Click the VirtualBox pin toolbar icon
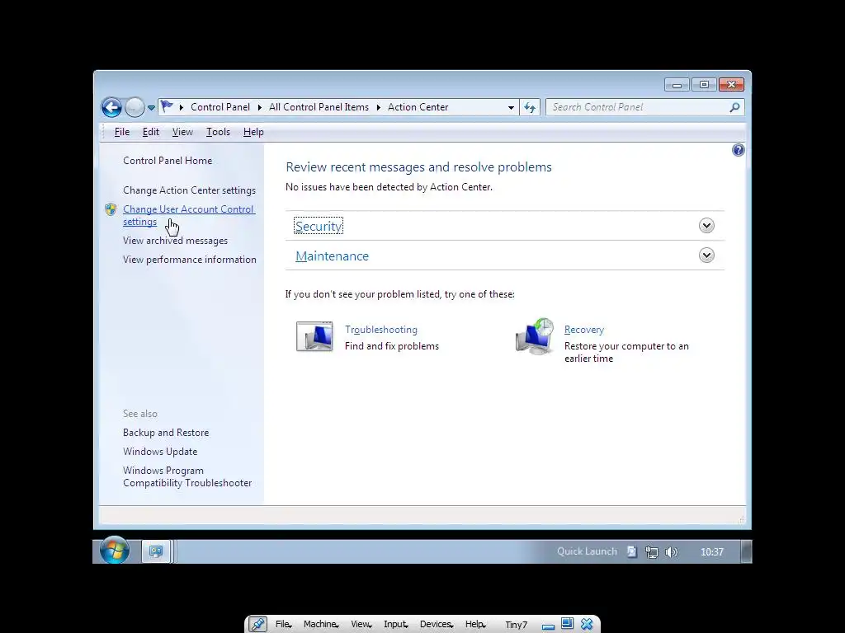This screenshot has width=845, height=633. pyautogui.click(x=257, y=624)
